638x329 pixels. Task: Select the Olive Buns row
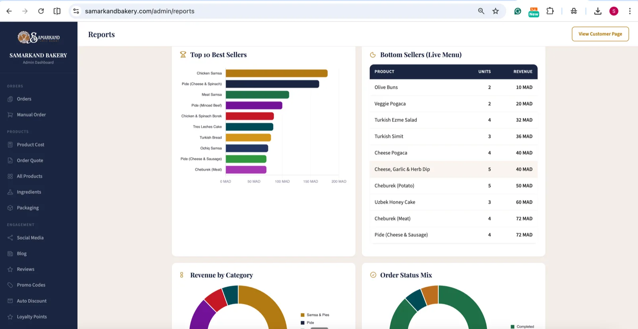453,87
